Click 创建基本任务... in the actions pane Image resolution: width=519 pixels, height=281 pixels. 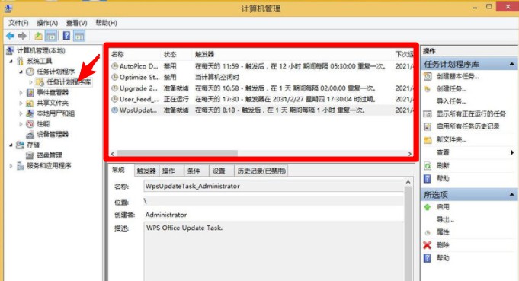pos(458,76)
